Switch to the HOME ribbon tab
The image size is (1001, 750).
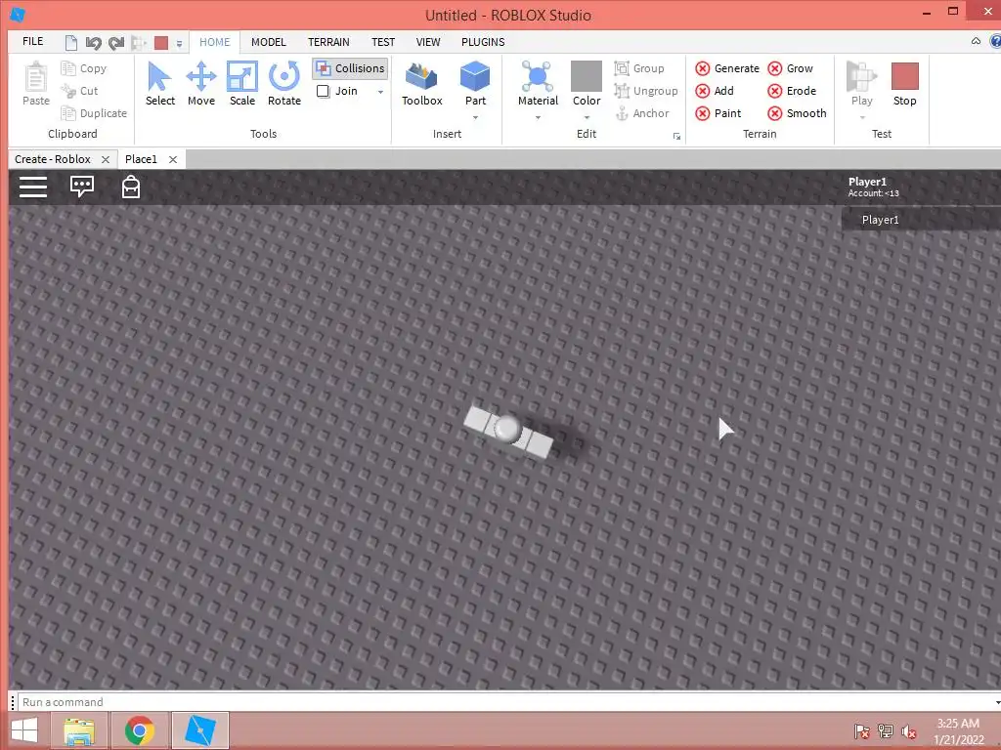(x=214, y=42)
